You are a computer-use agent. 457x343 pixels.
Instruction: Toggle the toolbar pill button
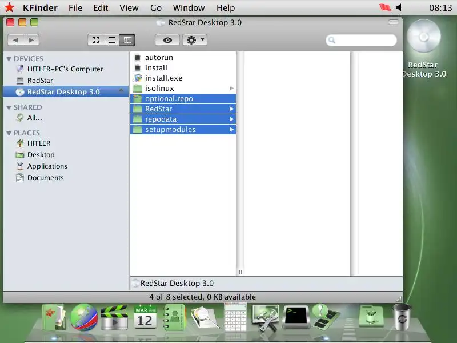pos(393,22)
